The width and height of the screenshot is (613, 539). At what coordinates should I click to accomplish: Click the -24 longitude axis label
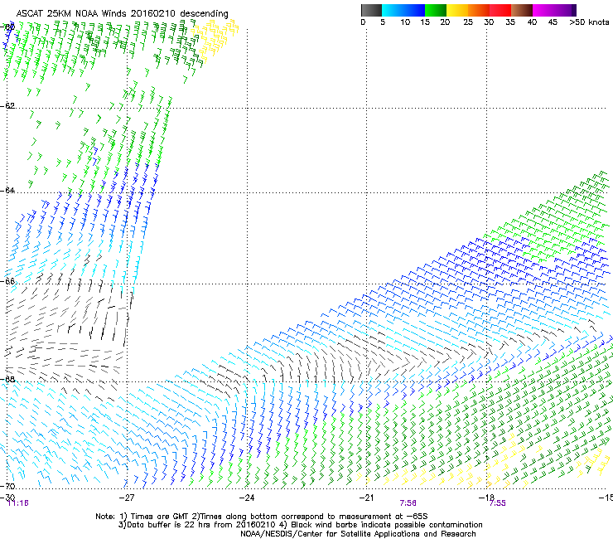247,498
